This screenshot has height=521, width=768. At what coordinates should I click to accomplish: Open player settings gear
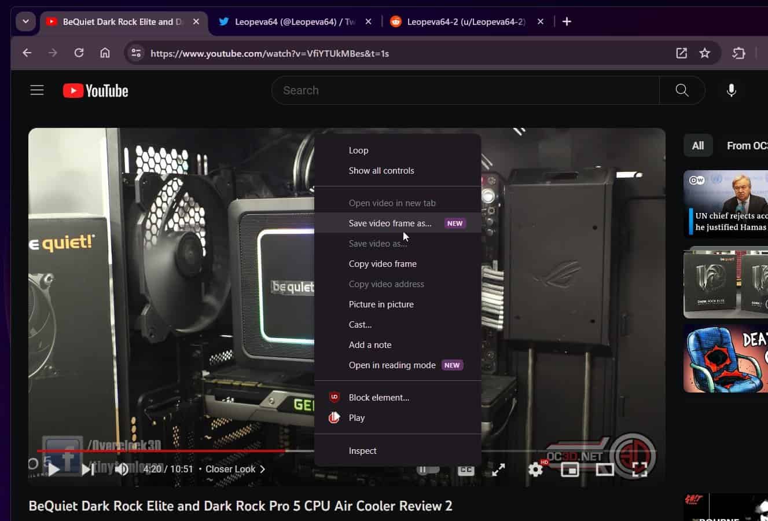(536, 469)
